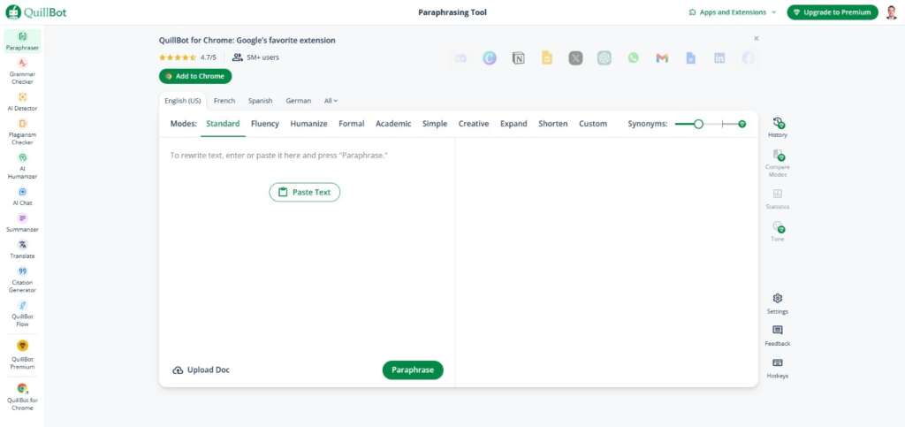Select Formal mode
The image size is (905, 427).
[x=352, y=124]
